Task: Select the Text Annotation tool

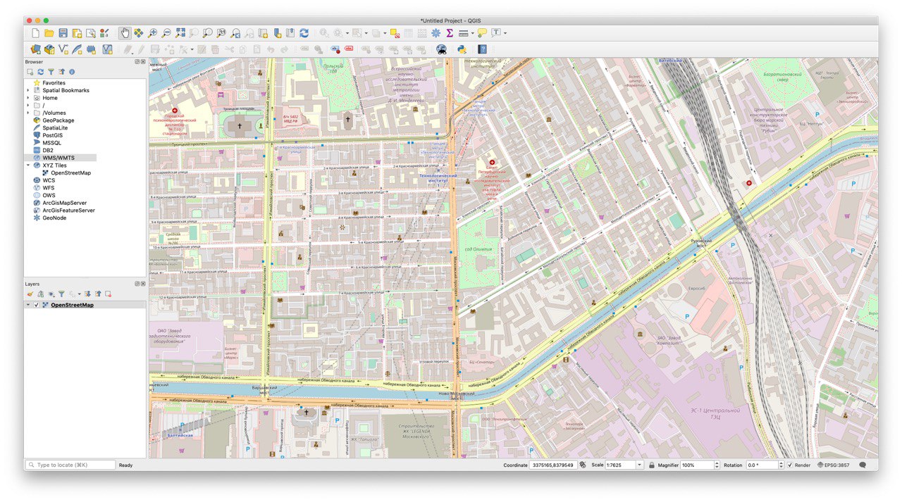Action: (496, 33)
